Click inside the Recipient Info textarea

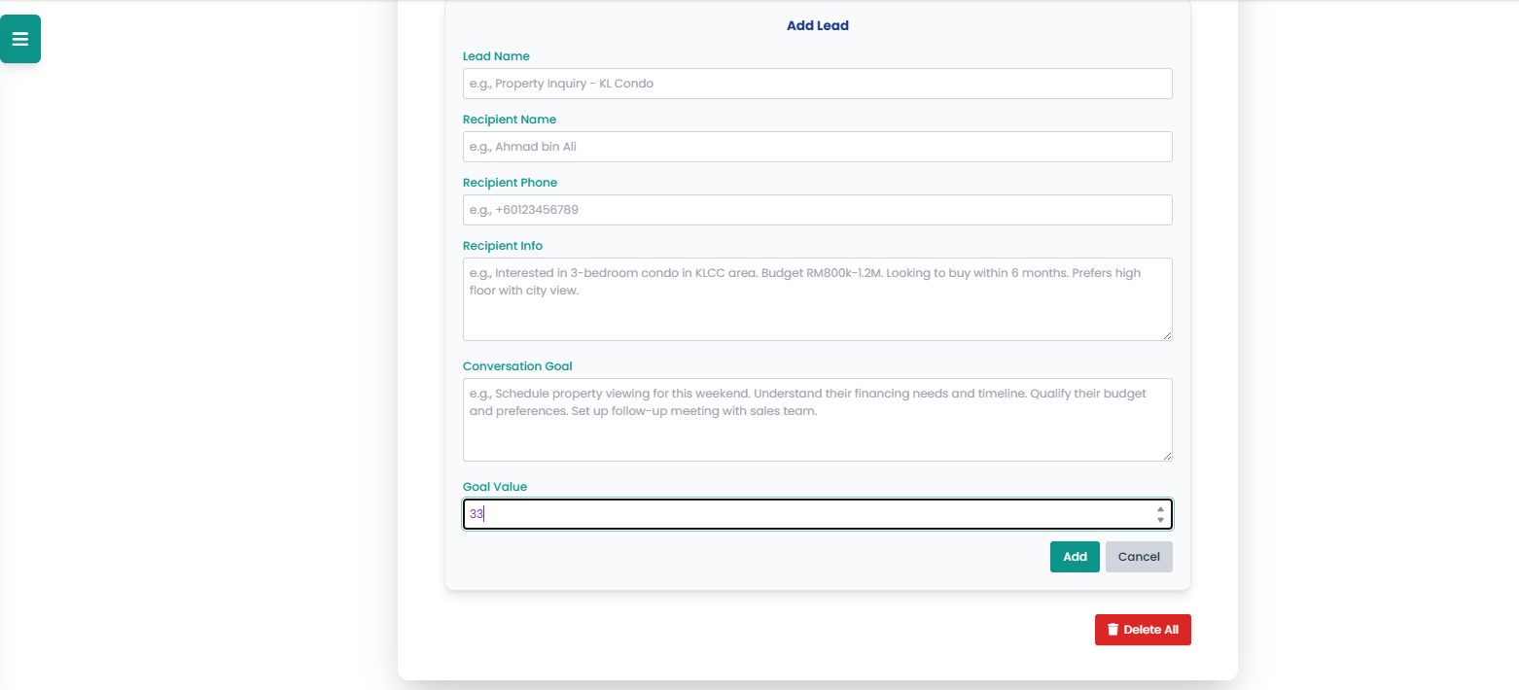817,299
